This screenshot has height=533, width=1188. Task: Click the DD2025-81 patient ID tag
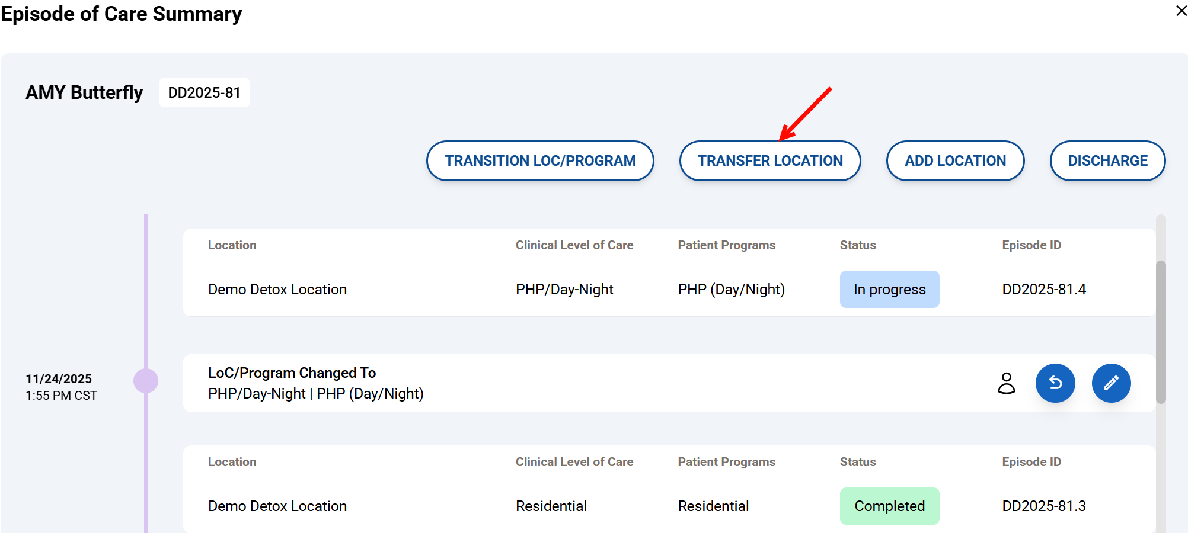[205, 93]
